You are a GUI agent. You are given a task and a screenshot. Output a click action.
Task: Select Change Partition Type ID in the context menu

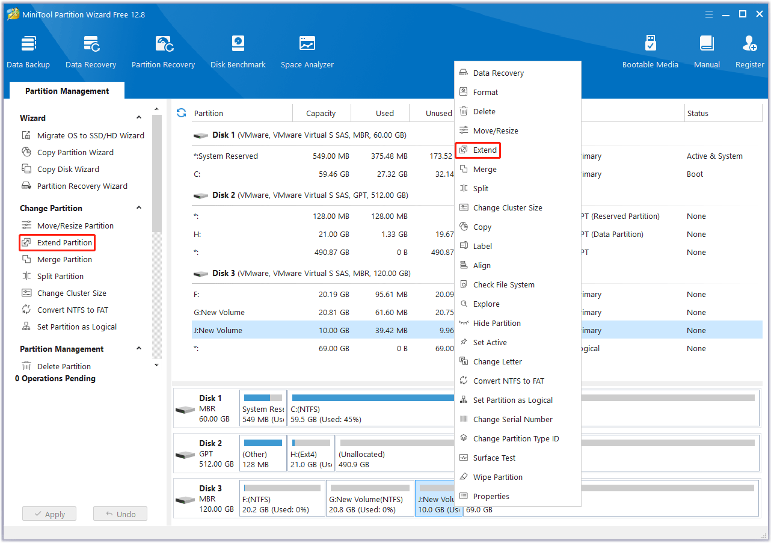[x=517, y=438]
